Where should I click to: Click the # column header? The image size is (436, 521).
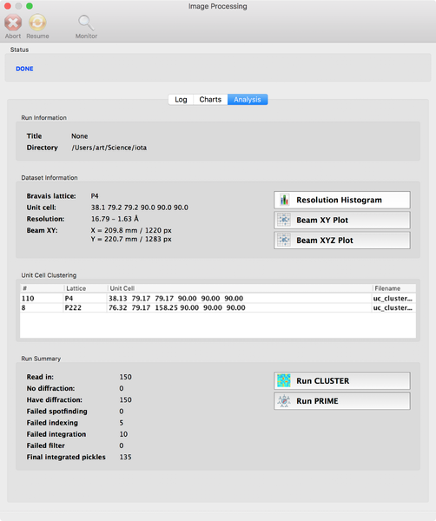coord(42,288)
